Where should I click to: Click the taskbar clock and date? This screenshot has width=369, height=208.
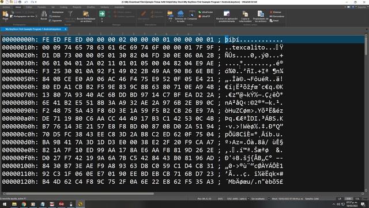tap(352, 204)
